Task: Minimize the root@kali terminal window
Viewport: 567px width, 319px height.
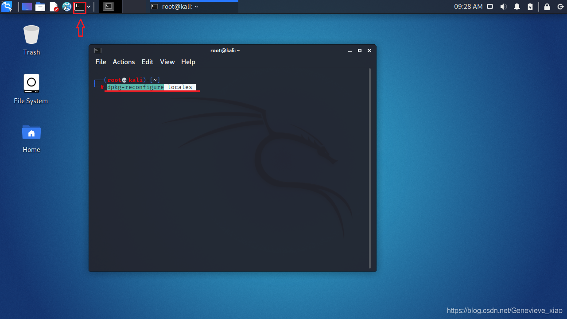Action: tap(350, 51)
